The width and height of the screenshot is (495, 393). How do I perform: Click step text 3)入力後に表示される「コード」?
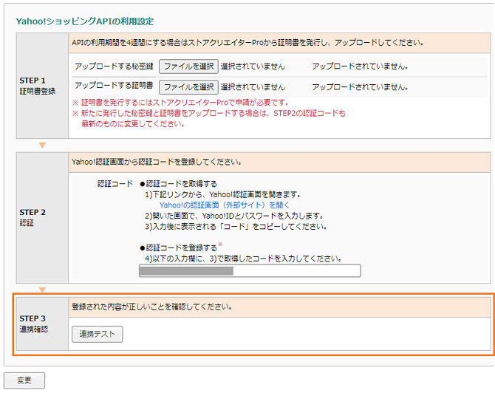click(x=236, y=227)
